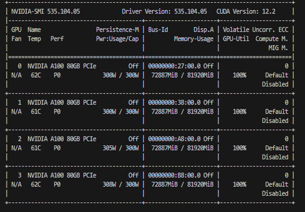305x212 pixels.
Task: Click the Driver Version 535.104.05 text
Action: [x=164, y=11]
